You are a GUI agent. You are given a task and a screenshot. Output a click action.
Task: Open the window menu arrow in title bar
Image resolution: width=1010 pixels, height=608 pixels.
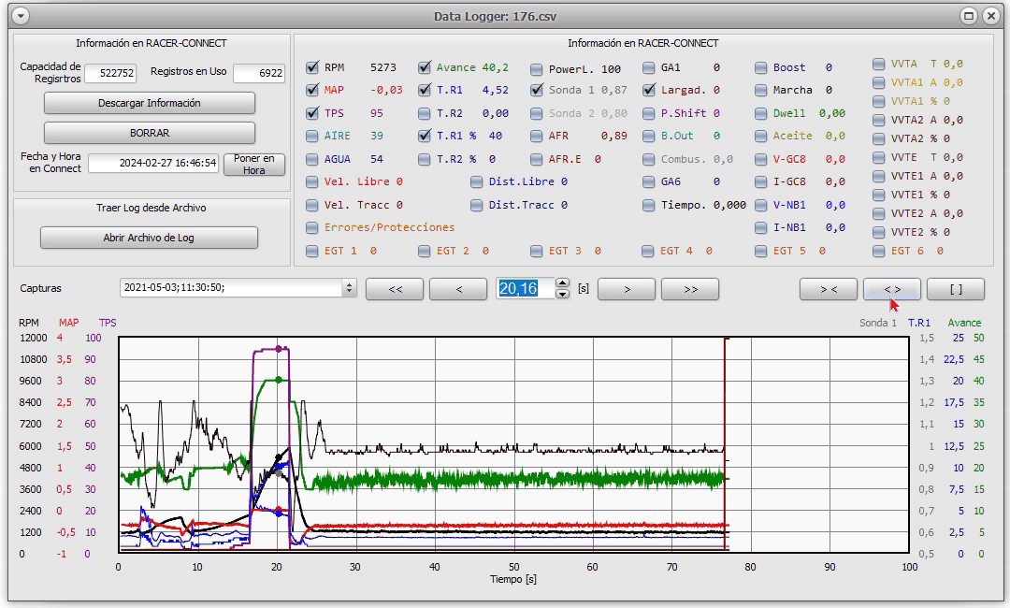click(21, 16)
